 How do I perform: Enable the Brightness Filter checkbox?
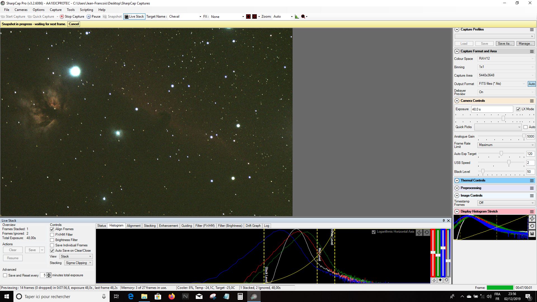[x=52, y=240]
